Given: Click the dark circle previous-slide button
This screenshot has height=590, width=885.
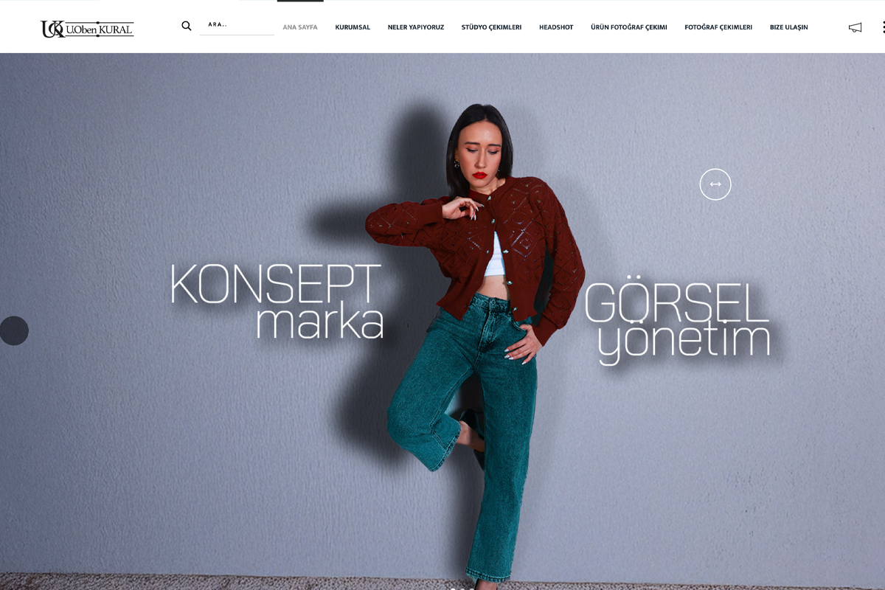Looking at the screenshot, I should tap(13, 330).
